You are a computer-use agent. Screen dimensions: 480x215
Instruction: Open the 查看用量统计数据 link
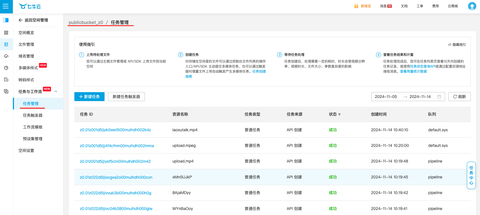[x=413, y=71]
